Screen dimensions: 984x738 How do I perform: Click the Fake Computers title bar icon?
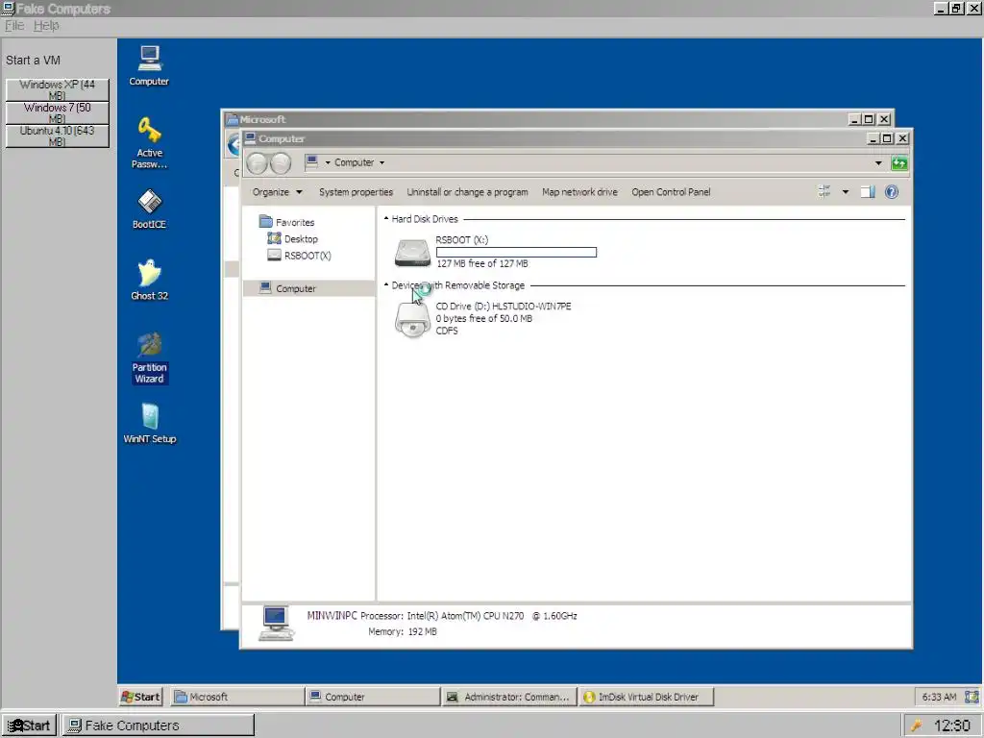click(x=8, y=8)
